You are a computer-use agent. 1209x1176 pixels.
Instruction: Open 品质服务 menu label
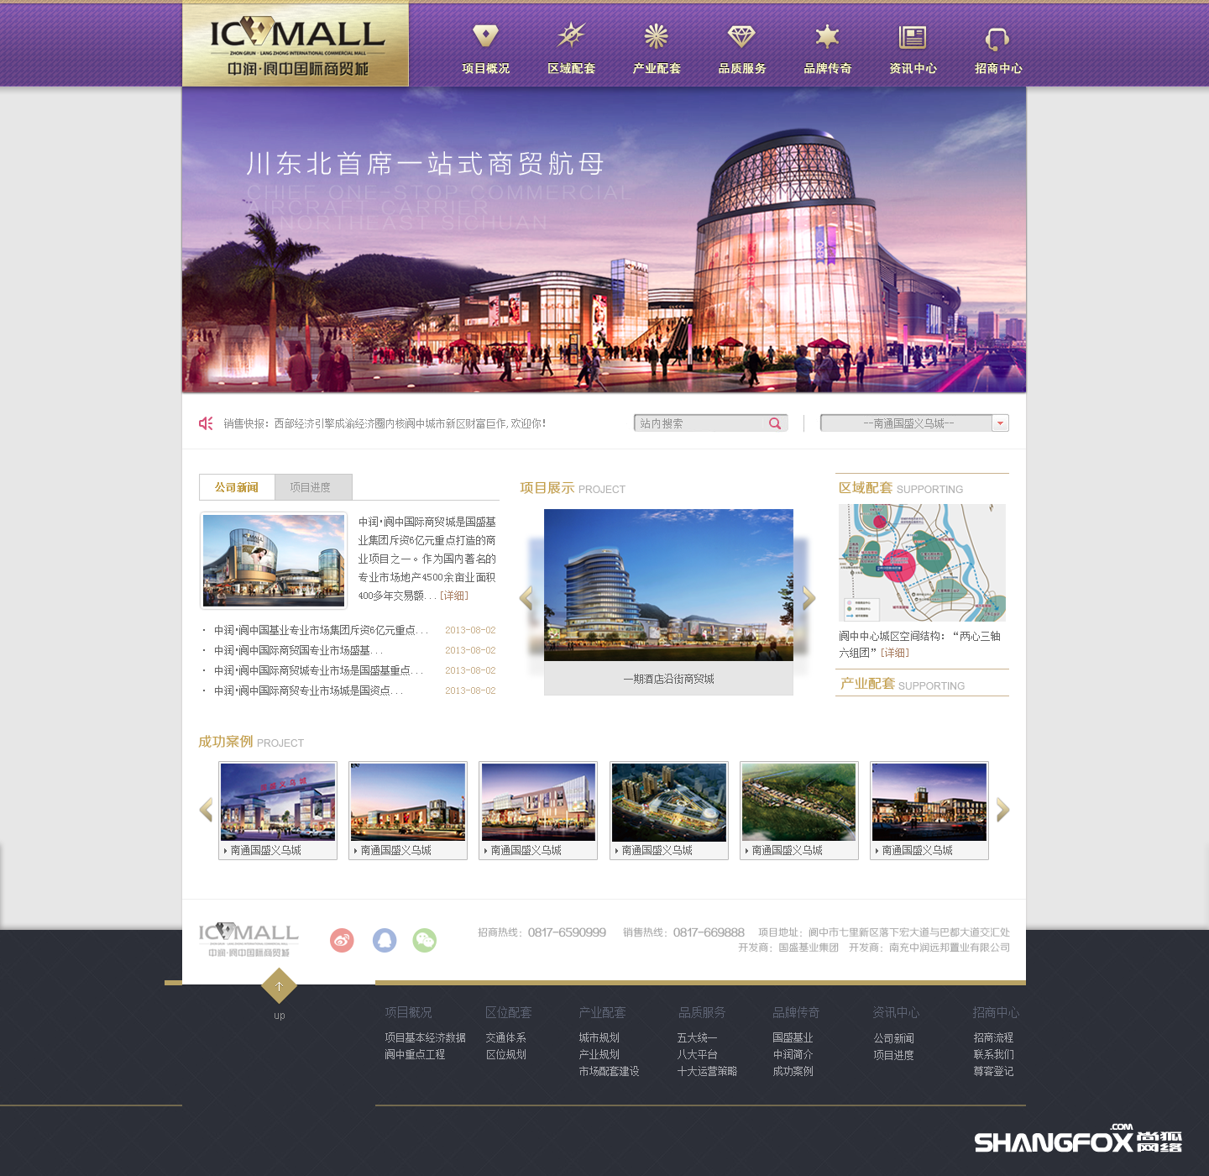[742, 69]
